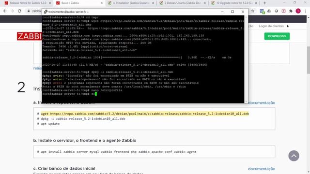This screenshot has width=310, height=174.
Task: Close the 4. Installation tab
Action: click(x=153, y=3)
